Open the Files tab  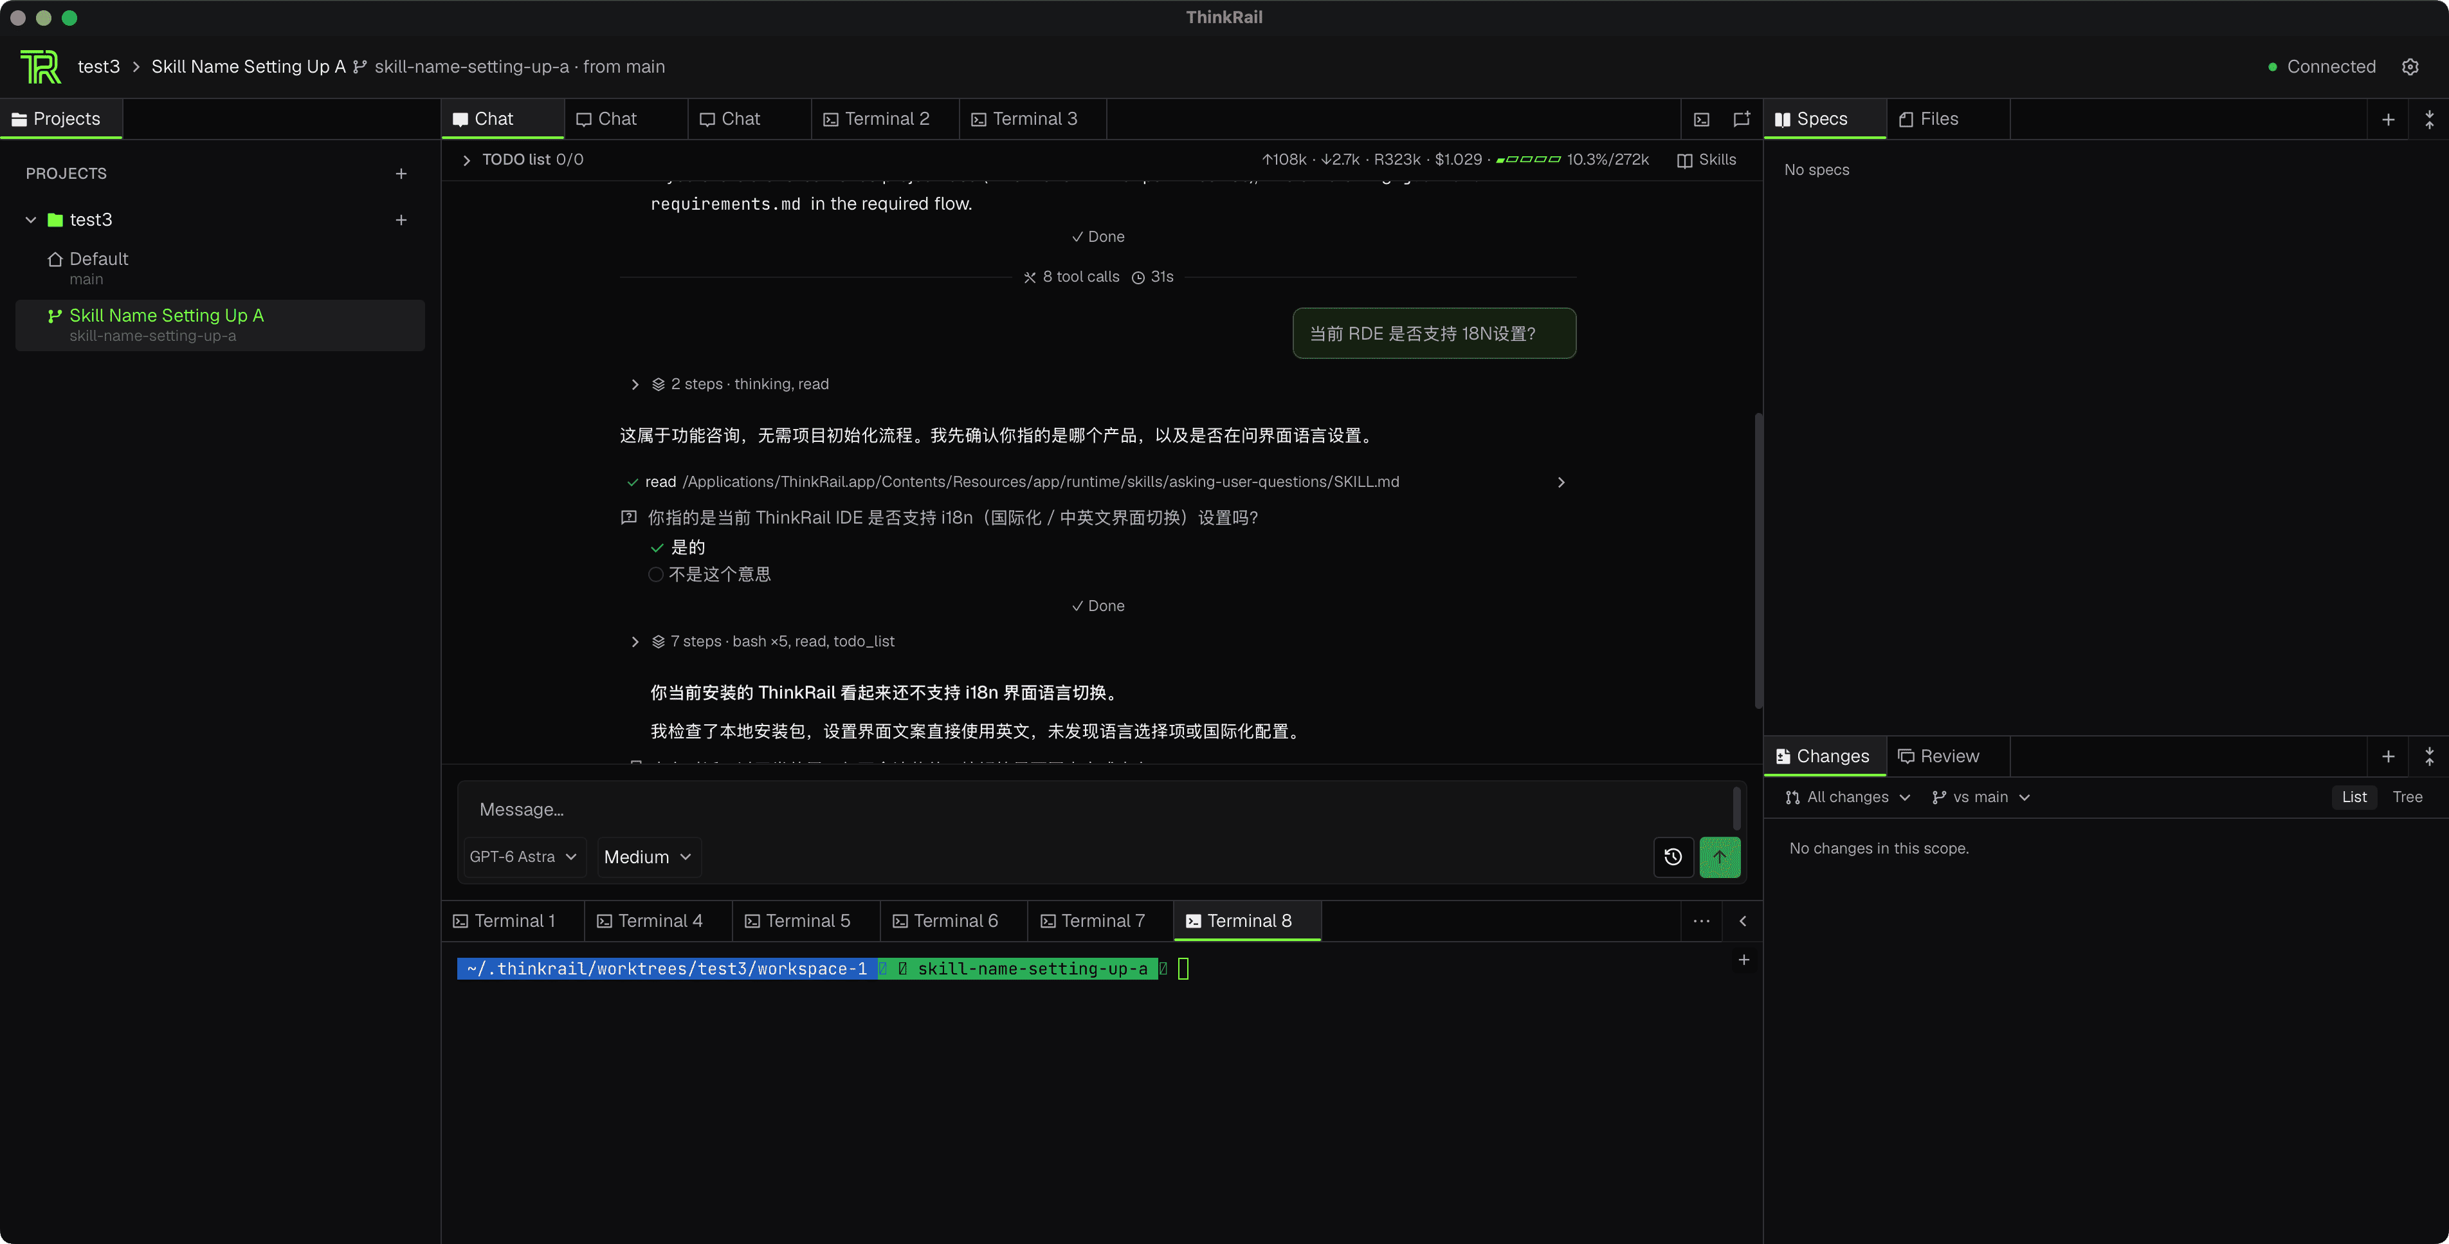1948,119
